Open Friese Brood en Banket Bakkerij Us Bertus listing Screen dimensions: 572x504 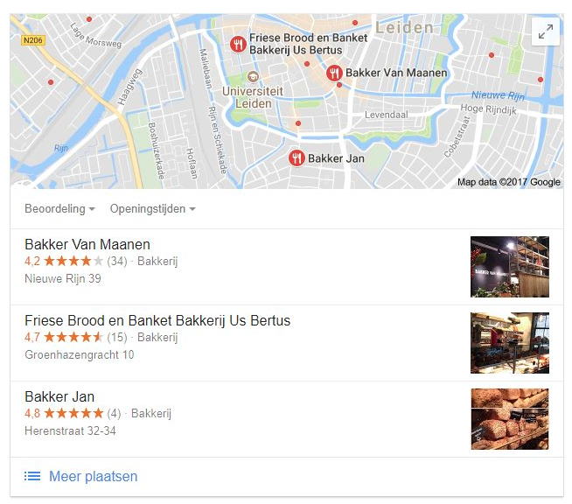click(x=157, y=320)
